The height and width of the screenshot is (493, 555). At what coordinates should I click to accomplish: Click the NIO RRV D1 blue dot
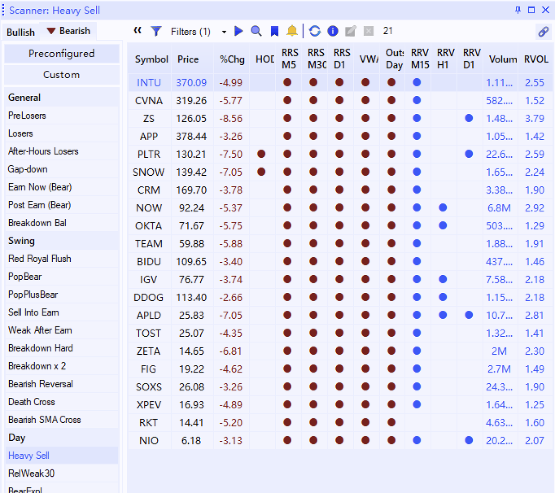click(x=469, y=440)
